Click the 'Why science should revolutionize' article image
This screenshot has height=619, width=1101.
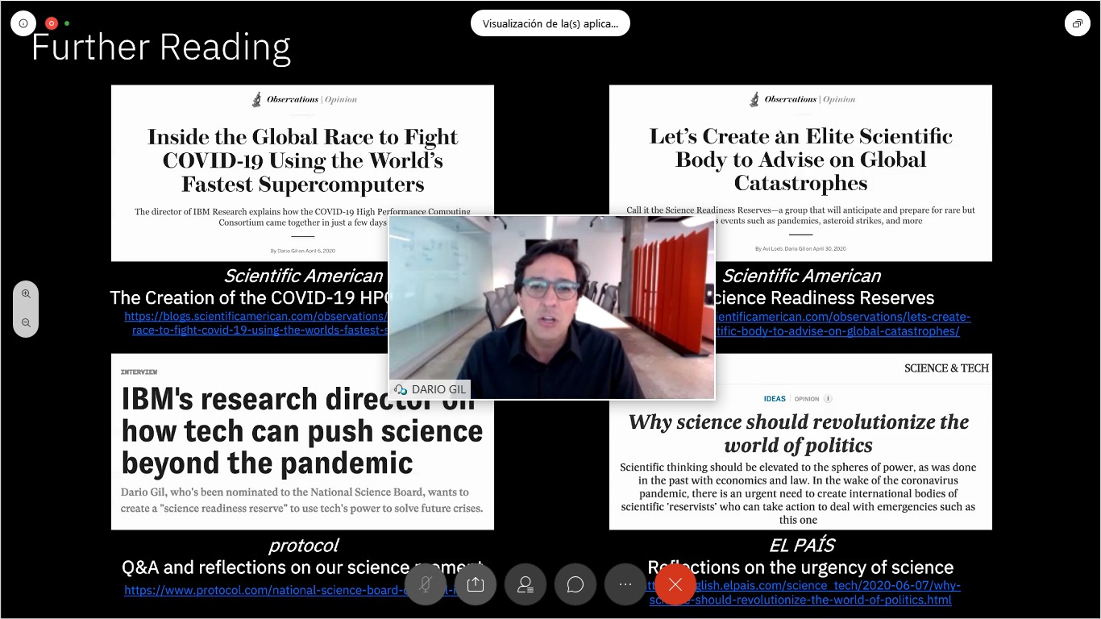[x=800, y=441]
